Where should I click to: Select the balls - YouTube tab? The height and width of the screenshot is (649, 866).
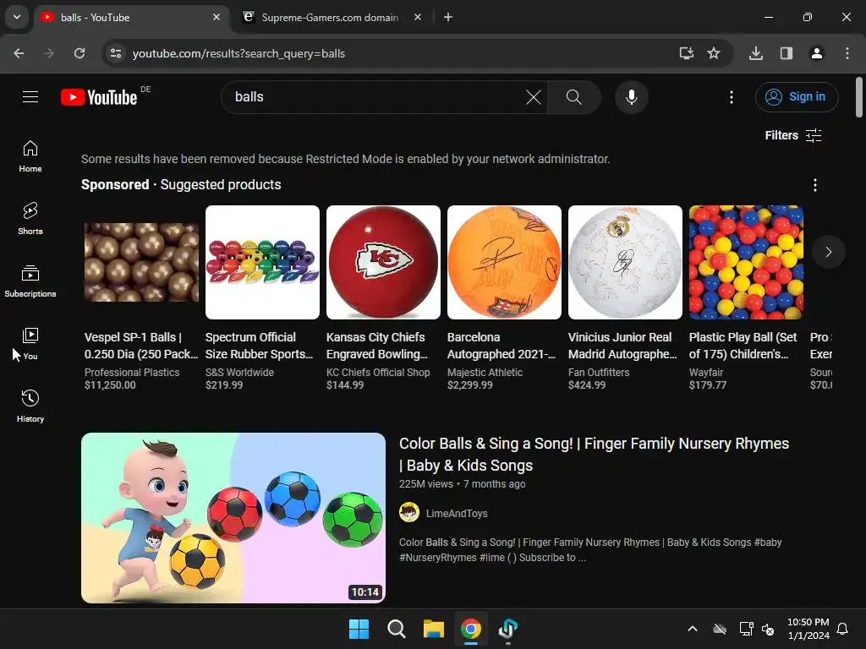pyautogui.click(x=133, y=18)
